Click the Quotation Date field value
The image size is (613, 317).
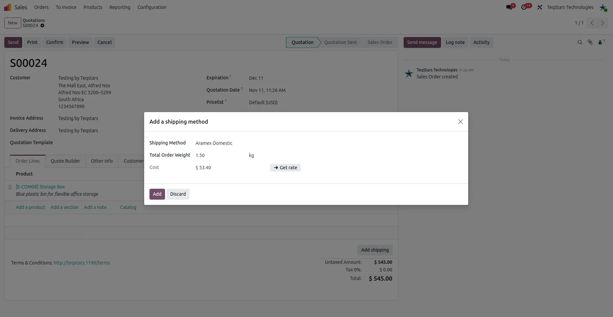click(x=267, y=90)
